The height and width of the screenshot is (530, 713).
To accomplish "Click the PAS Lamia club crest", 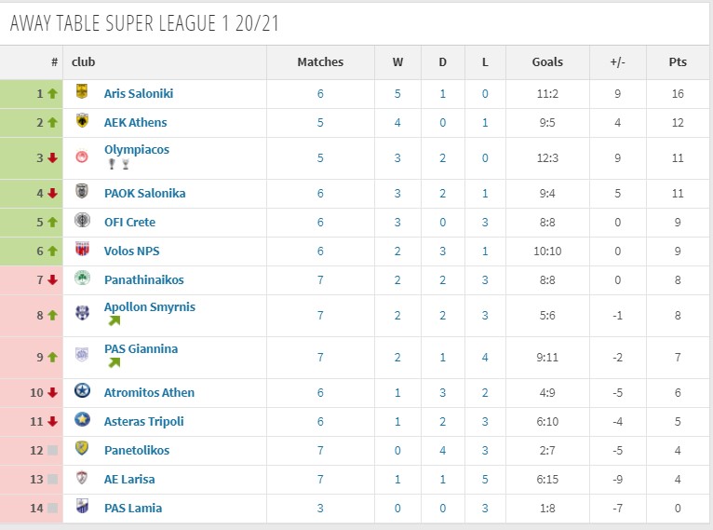I will [x=82, y=507].
